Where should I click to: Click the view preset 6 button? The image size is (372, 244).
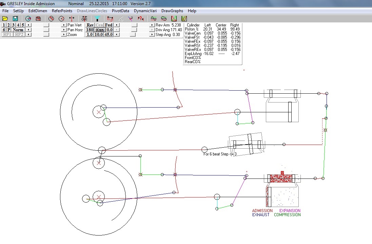point(4,30)
